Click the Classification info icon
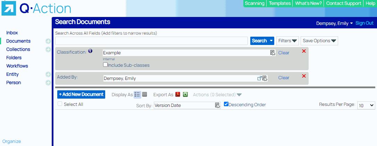 click(x=90, y=51)
